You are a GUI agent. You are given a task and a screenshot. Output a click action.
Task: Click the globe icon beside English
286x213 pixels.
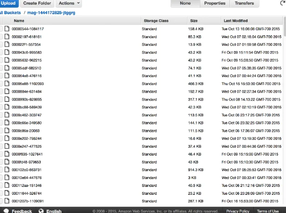[x=41, y=211]
